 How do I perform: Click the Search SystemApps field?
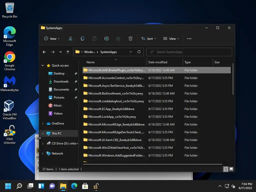tap(189, 52)
